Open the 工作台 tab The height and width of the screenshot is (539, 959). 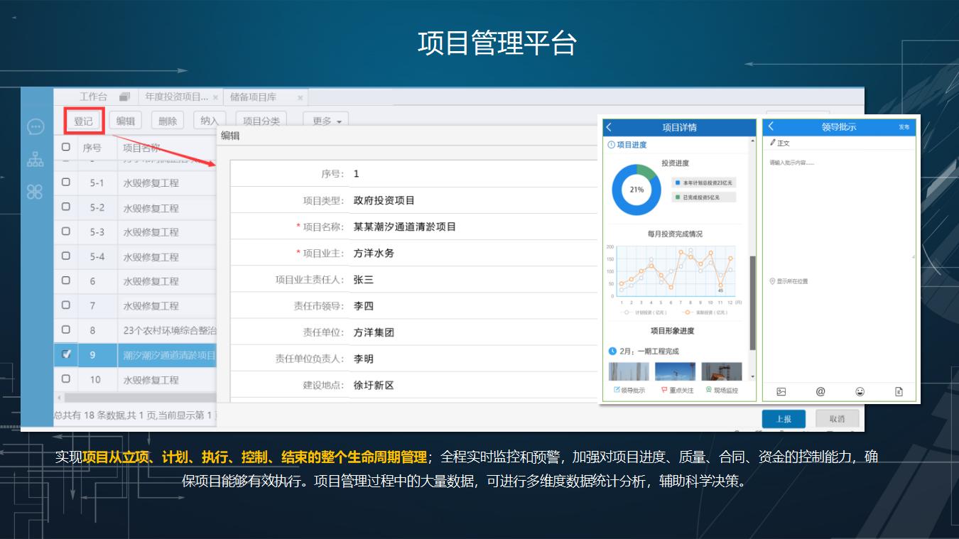pos(93,97)
